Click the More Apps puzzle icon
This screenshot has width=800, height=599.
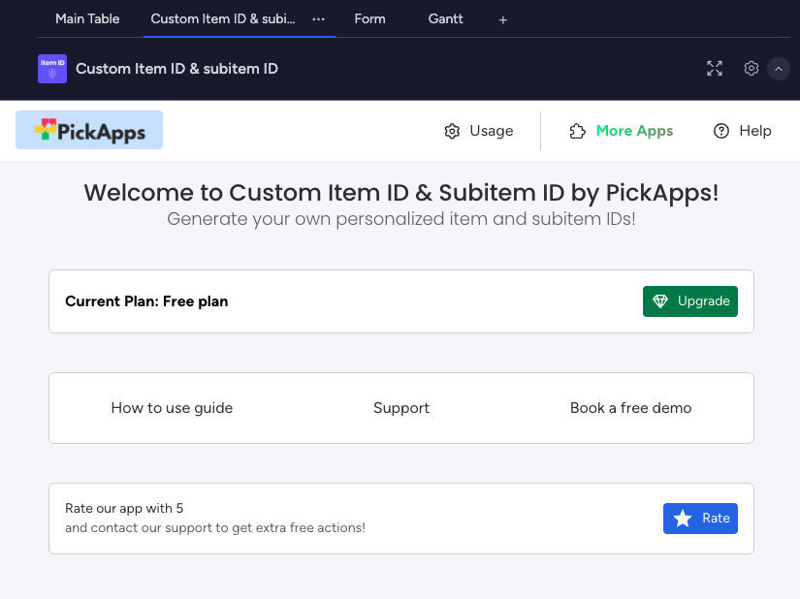point(578,131)
